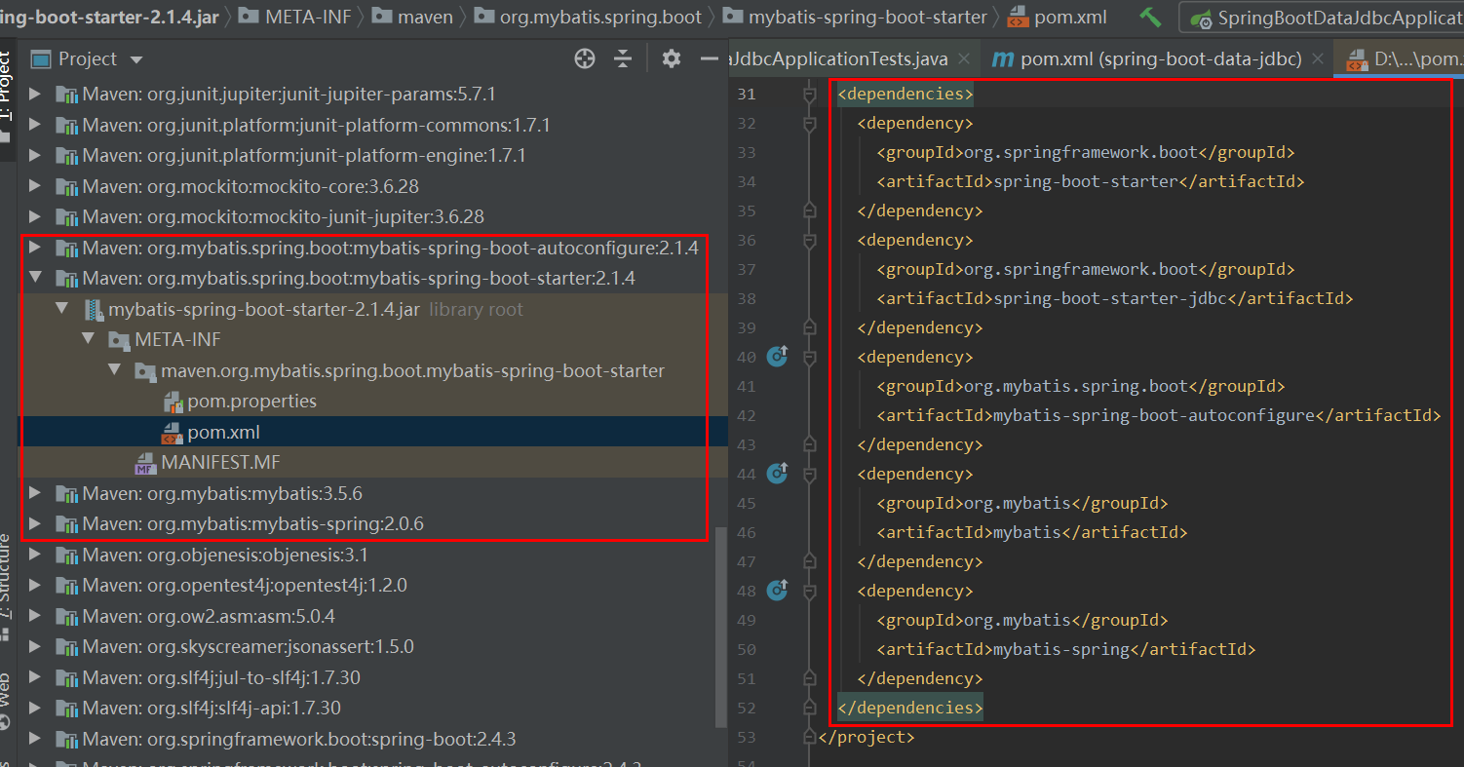Click the collapse all icon in Project panel
Screen dimensions: 1464x767
click(623, 58)
